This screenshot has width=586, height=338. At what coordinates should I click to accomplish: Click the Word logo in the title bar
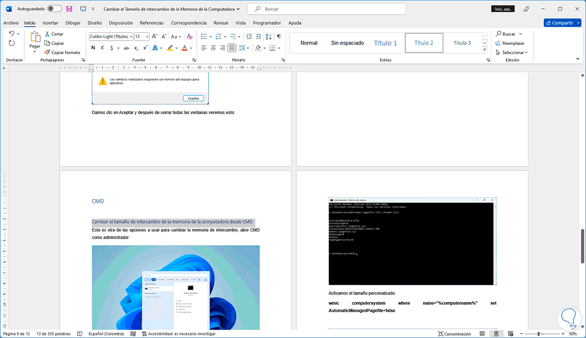[x=9, y=9]
